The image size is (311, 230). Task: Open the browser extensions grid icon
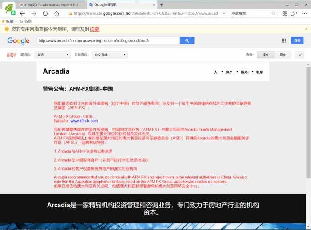click(x=285, y=13)
